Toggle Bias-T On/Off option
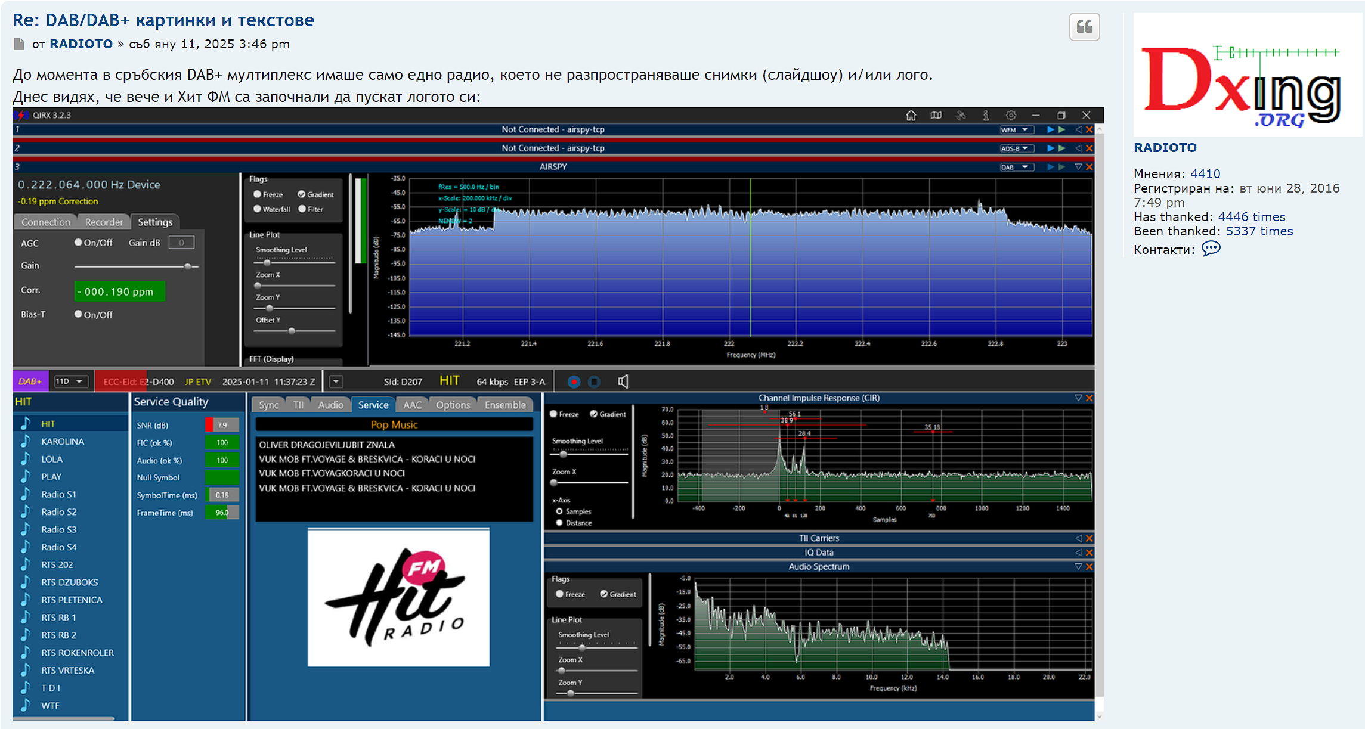 click(x=78, y=314)
